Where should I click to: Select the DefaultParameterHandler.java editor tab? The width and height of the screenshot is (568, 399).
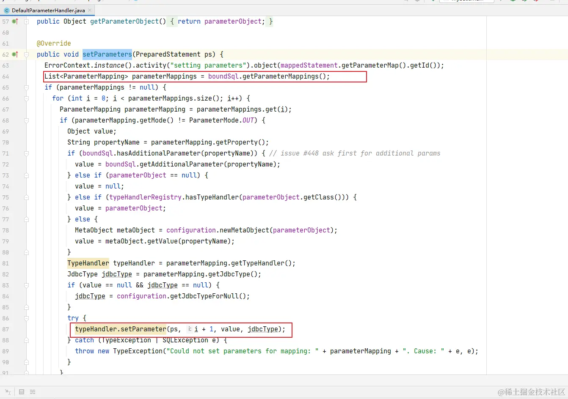click(x=48, y=10)
